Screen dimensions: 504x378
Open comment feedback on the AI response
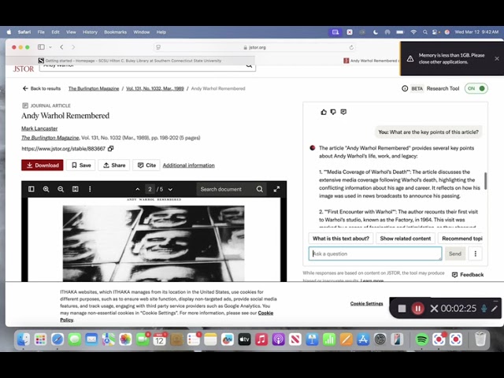[x=343, y=112]
